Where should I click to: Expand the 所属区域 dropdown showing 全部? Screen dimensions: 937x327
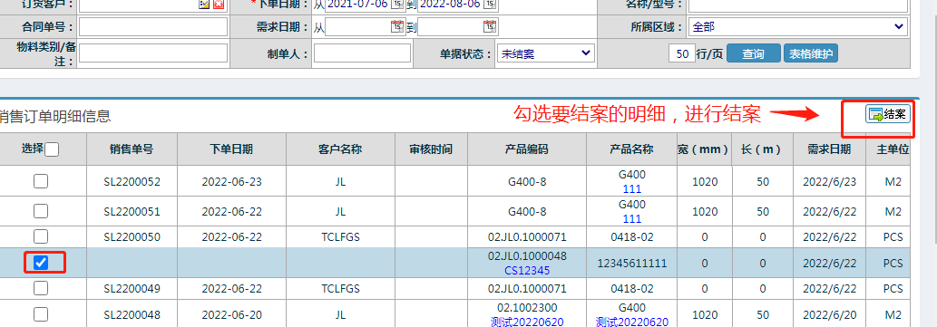click(798, 27)
